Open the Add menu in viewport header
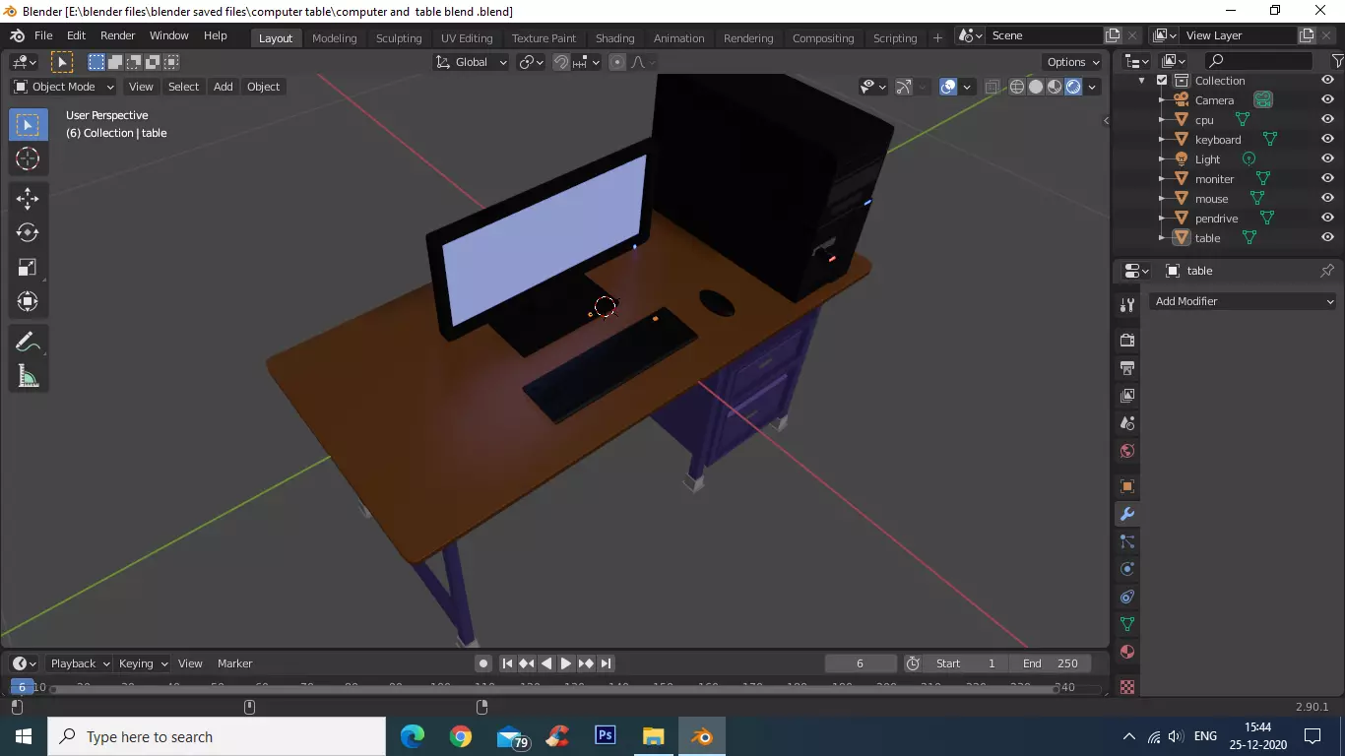The image size is (1345, 756). [224, 87]
